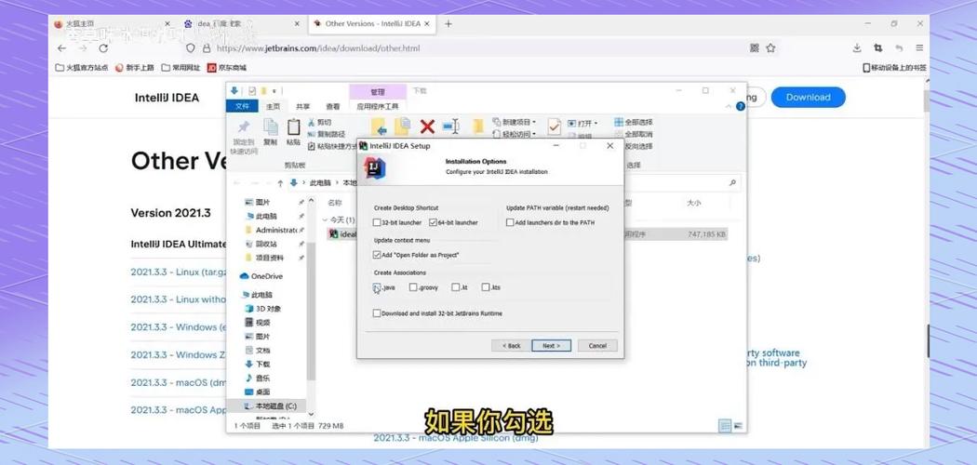Switch to the 主页 ribbon tab
Image resolution: width=977 pixels, height=465 pixels.
[x=273, y=106]
